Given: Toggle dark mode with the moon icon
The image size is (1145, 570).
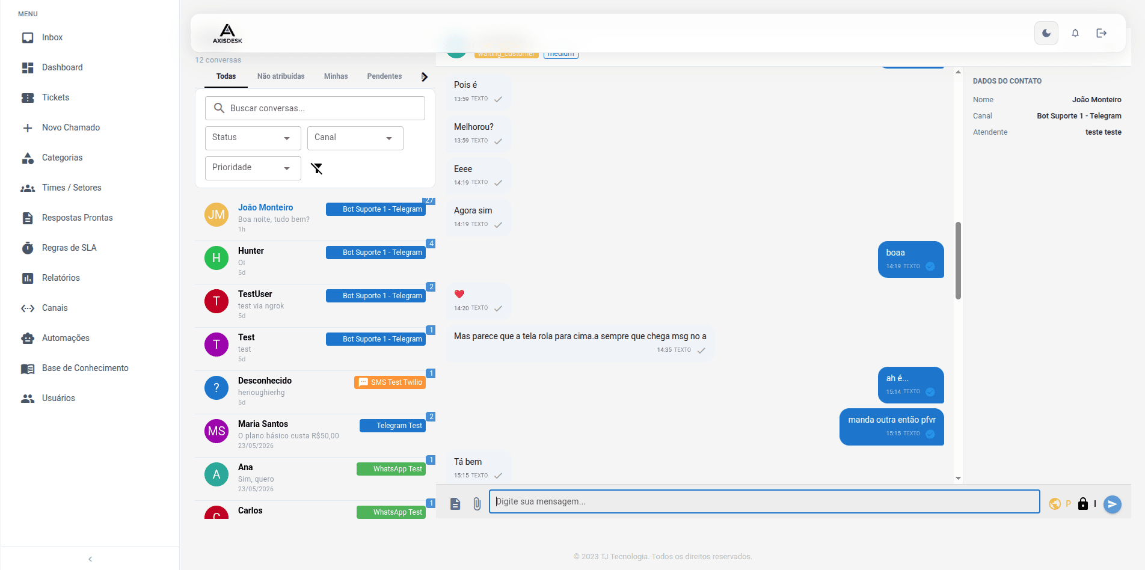Looking at the screenshot, I should click(1046, 33).
